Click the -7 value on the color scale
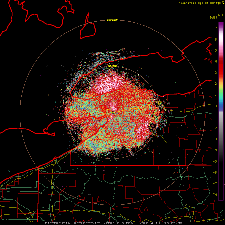Image resolution: width=225 pixels, height=225 pixels. [x=215, y=183]
